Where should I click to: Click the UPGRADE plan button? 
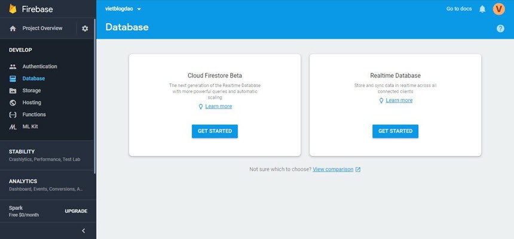(76, 211)
